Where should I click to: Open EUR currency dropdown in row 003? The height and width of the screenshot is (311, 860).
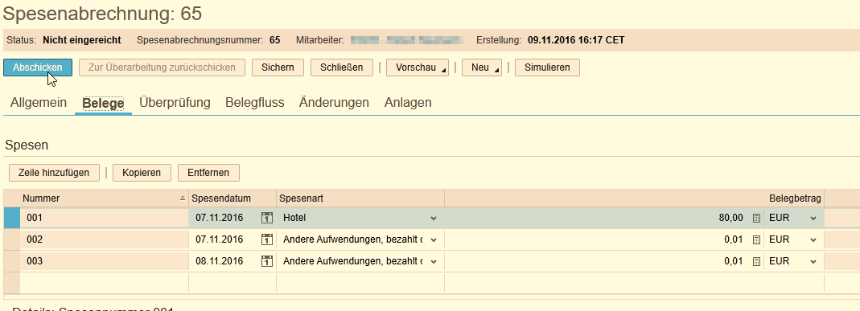[813, 261]
